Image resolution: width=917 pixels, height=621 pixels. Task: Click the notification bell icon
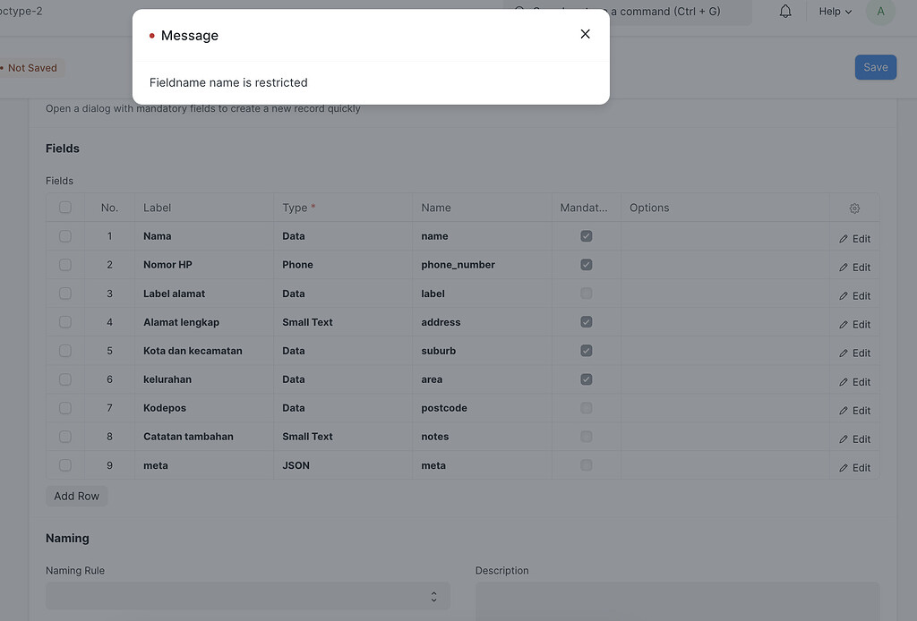[785, 11]
